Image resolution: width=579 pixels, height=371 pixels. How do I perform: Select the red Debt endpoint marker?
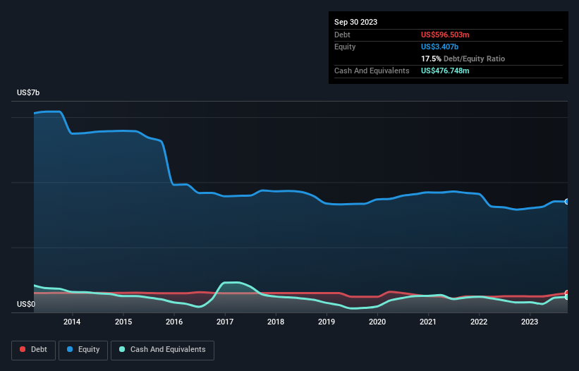[567, 293]
